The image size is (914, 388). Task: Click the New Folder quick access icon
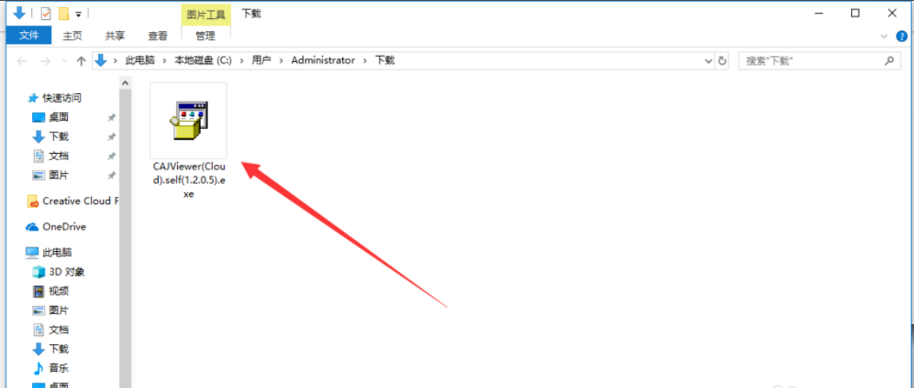[x=64, y=14]
